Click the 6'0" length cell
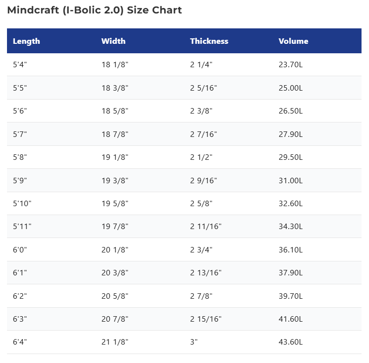The height and width of the screenshot is (363, 369). (x=20, y=250)
